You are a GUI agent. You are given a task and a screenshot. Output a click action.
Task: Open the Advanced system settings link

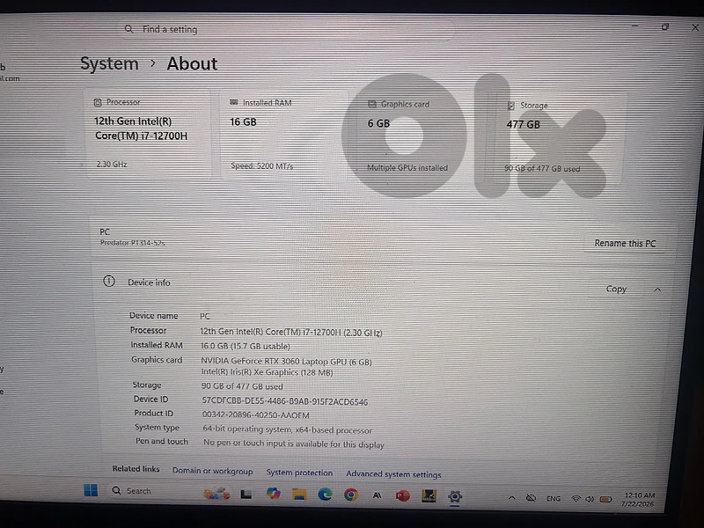393,474
